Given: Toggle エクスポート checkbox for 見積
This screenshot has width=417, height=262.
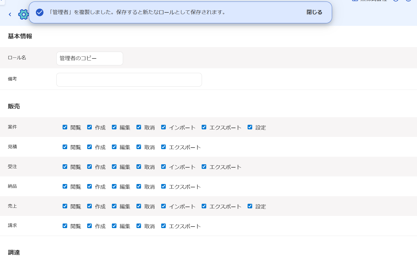Looking at the screenshot, I should [x=164, y=147].
